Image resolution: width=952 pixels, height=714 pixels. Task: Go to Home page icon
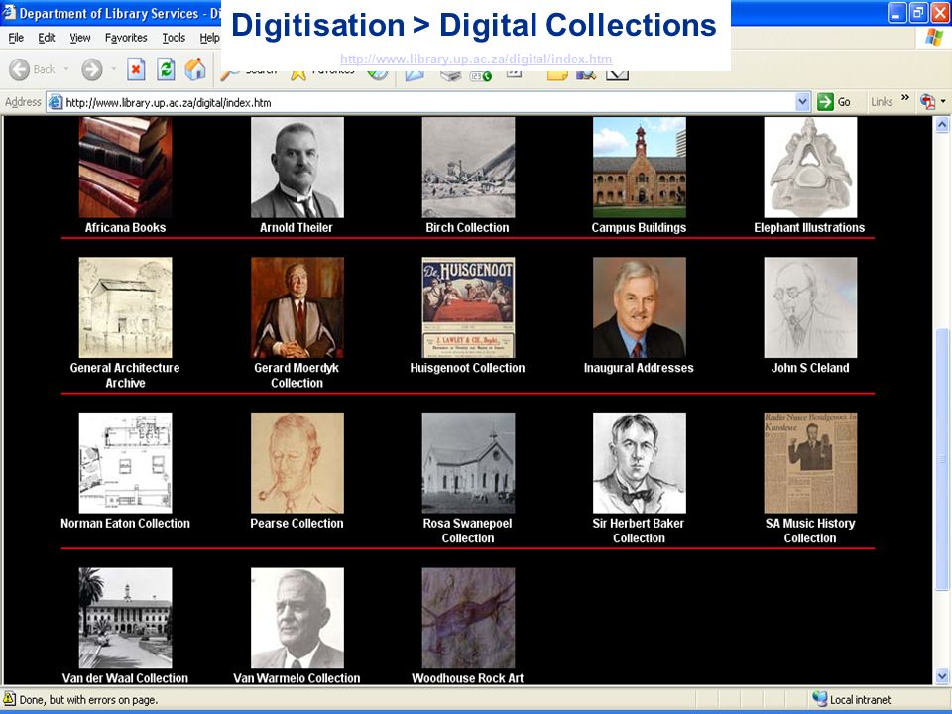point(195,69)
